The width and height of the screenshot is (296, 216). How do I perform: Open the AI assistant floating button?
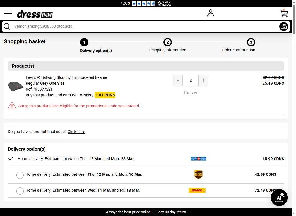279,198
